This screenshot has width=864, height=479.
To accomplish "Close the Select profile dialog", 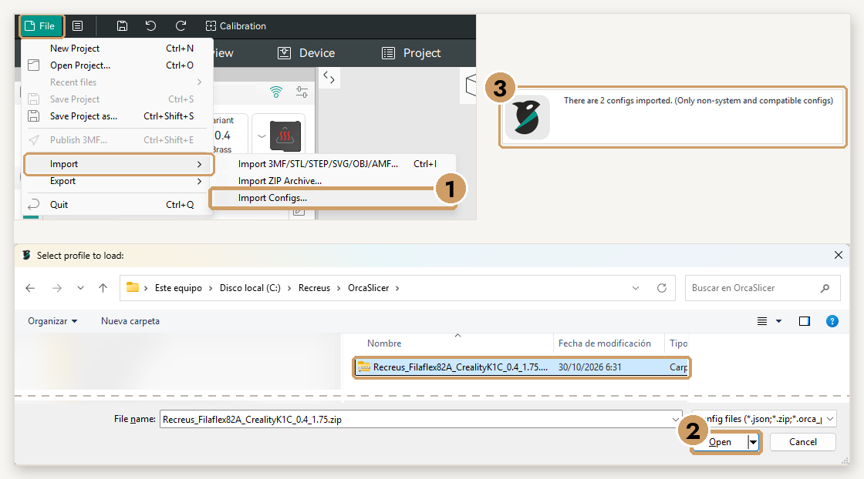I will pyautogui.click(x=838, y=255).
